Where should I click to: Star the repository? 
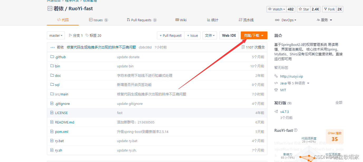304,9
